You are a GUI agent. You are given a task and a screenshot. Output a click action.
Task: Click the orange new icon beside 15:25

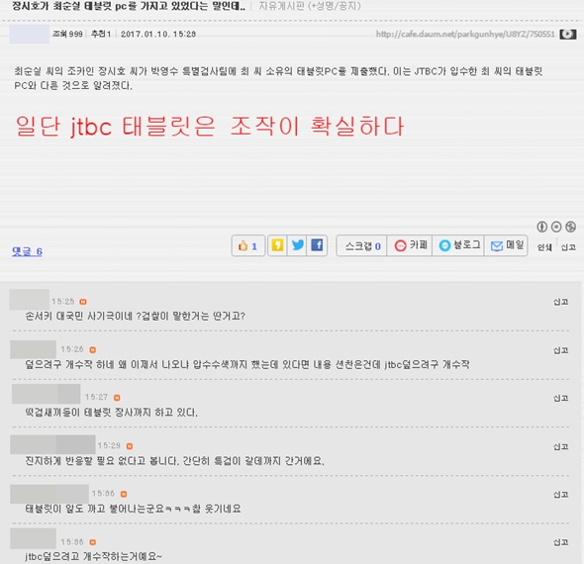click(x=83, y=302)
